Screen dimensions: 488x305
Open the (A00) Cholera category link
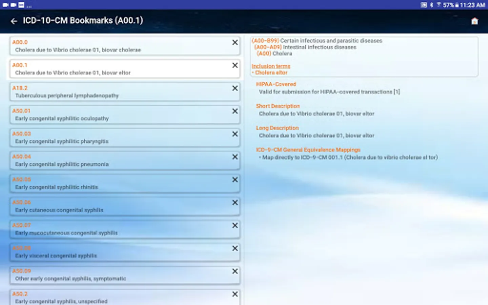[x=264, y=54]
